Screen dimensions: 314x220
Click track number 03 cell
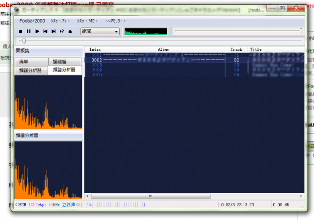(x=236, y=65)
